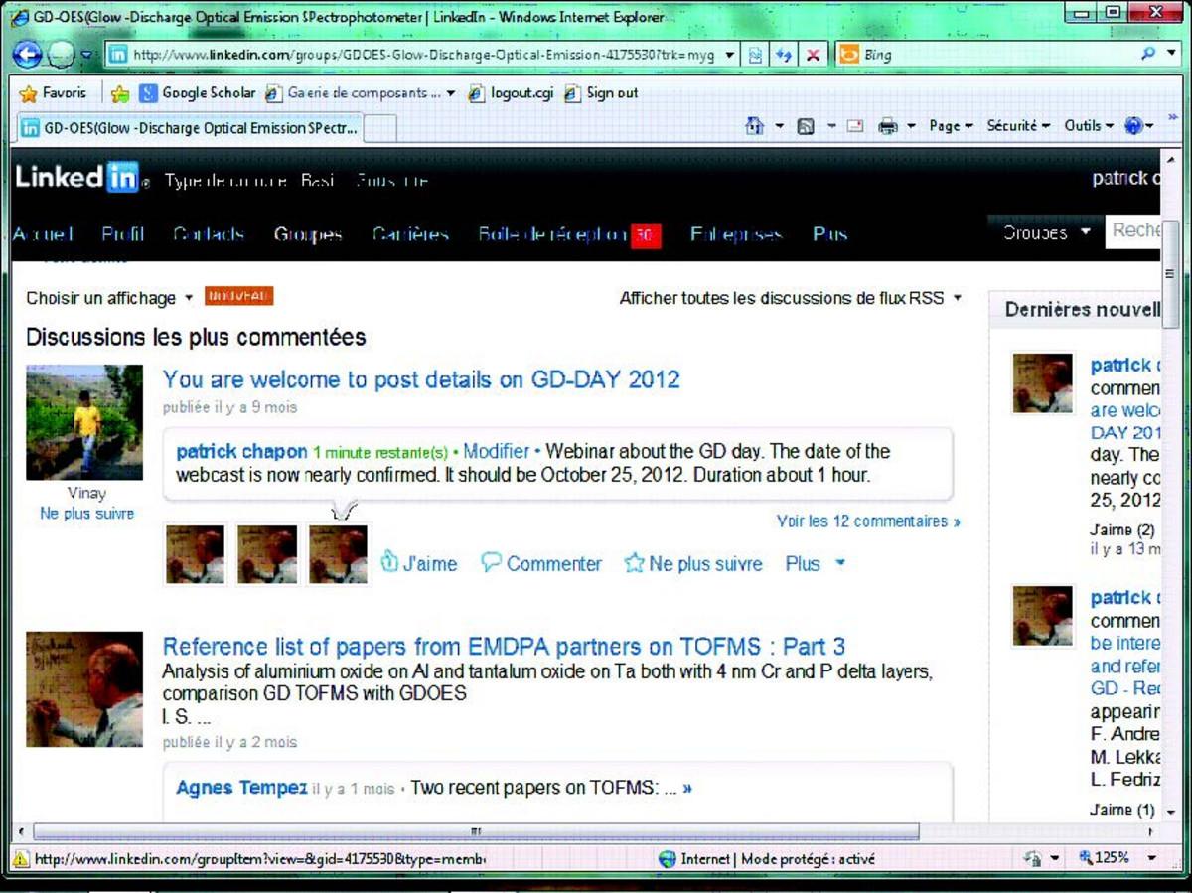
Task: Click the author photo of TOFMS discussion
Action: pyautogui.click(x=84, y=689)
